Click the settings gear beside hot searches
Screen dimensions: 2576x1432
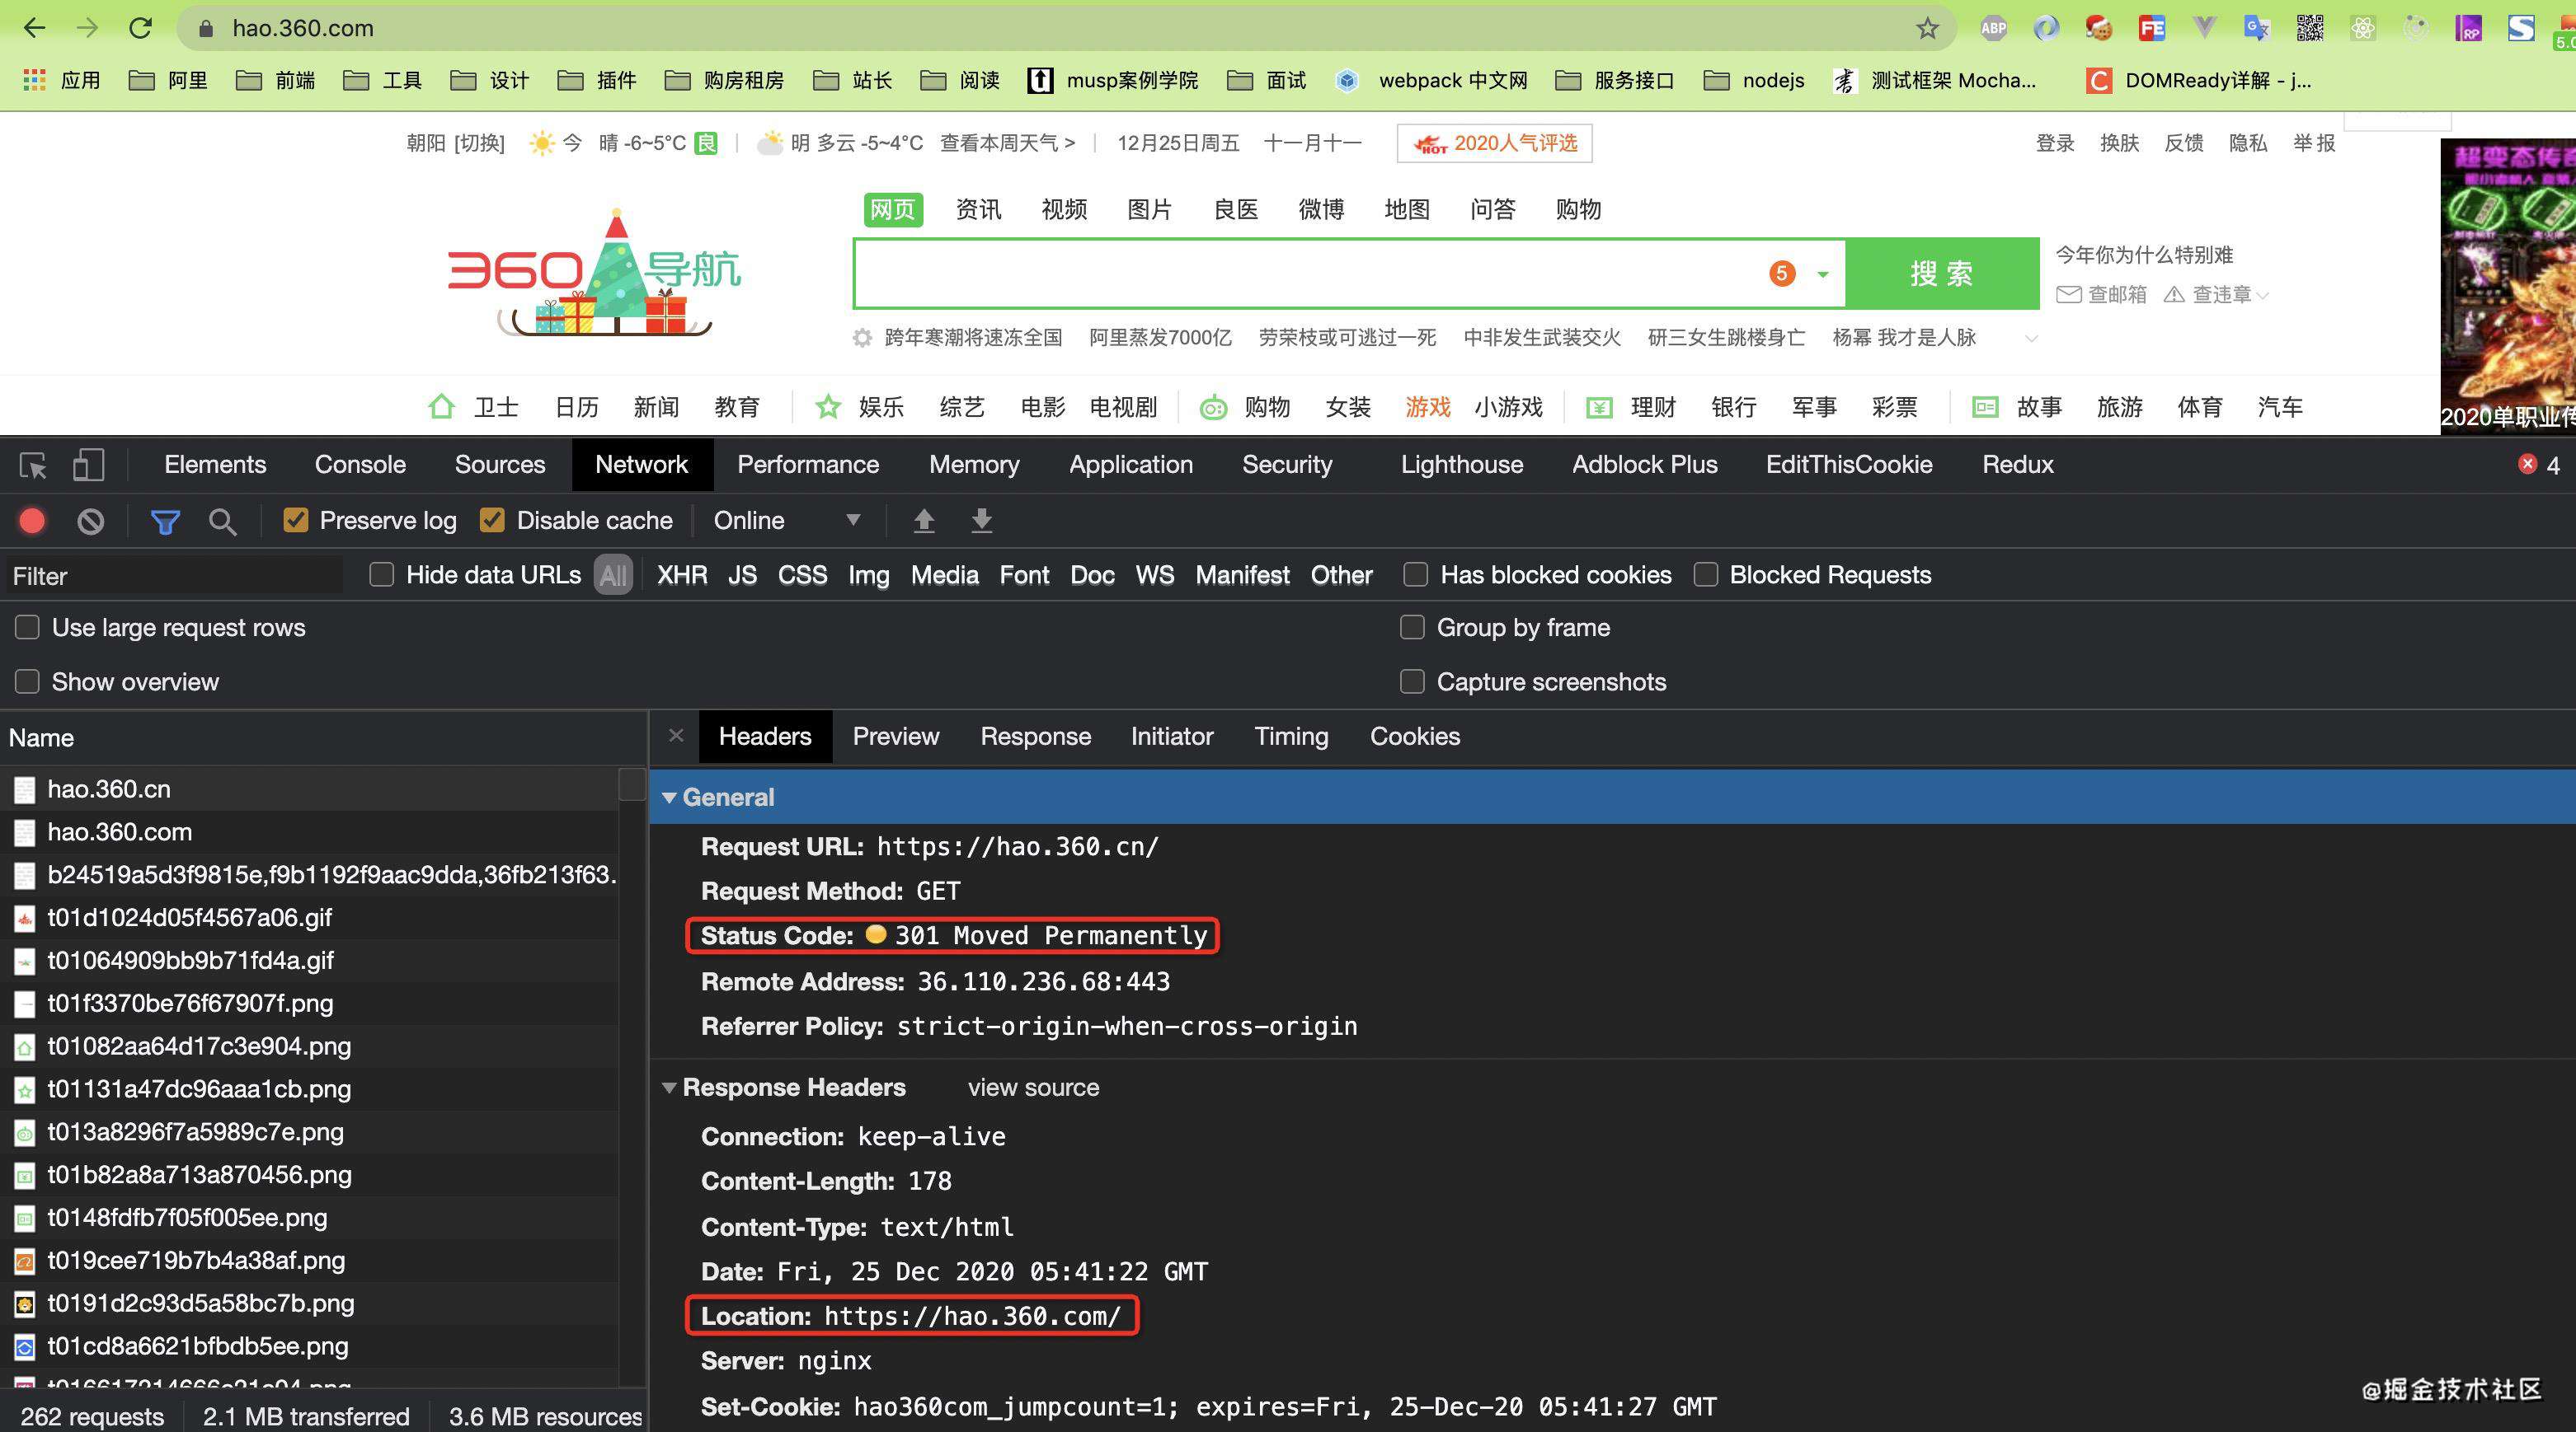pyautogui.click(x=862, y=338)
